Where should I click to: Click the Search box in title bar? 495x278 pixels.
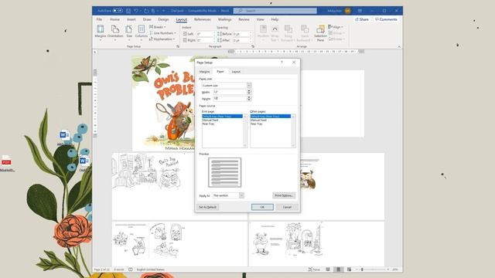[x=275, y=11]
